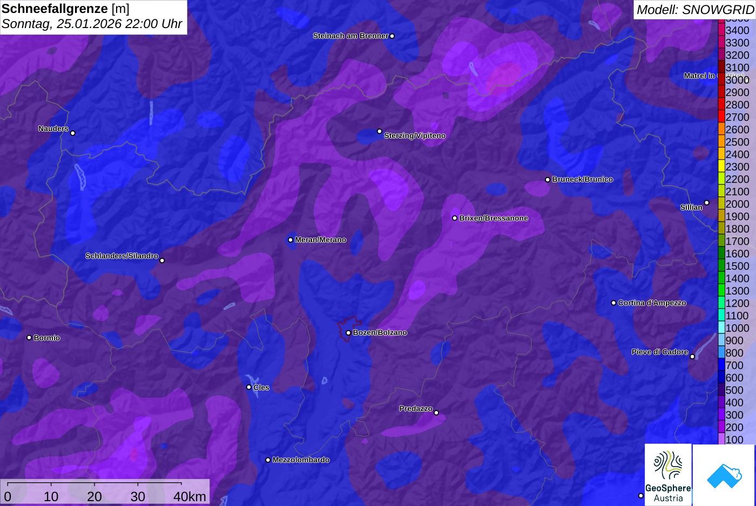
Task: Pick the 3400 m legend color swatch
Action: click(721, 30)
